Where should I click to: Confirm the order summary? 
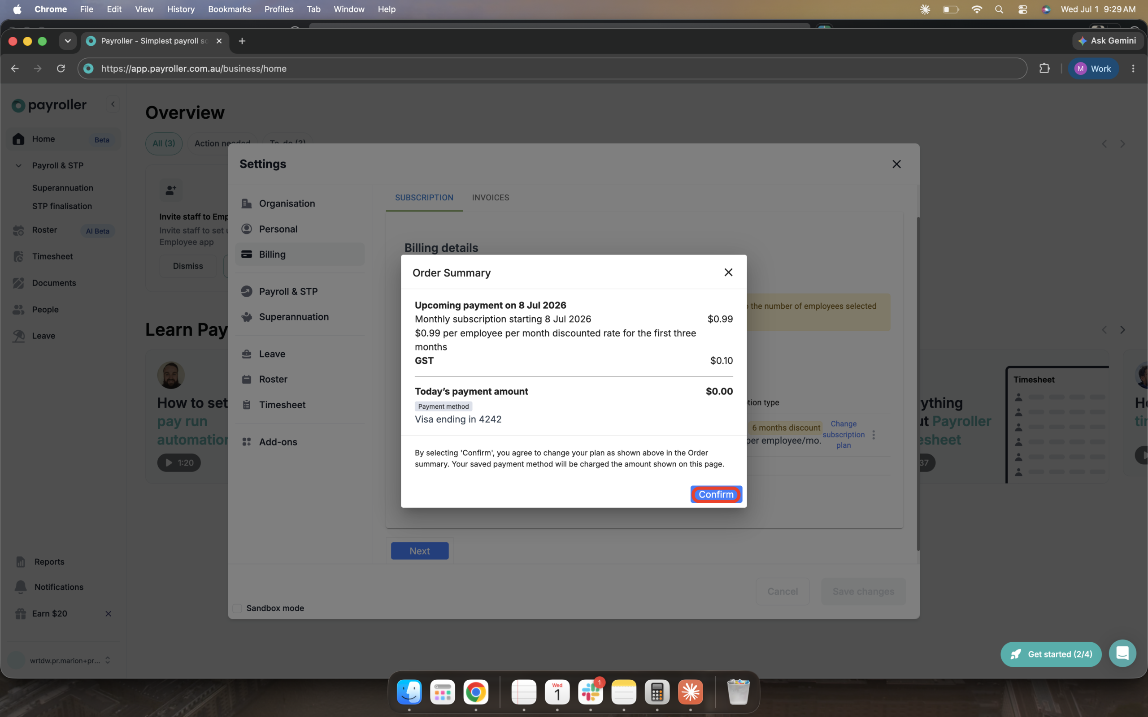(x=716, y=494)
